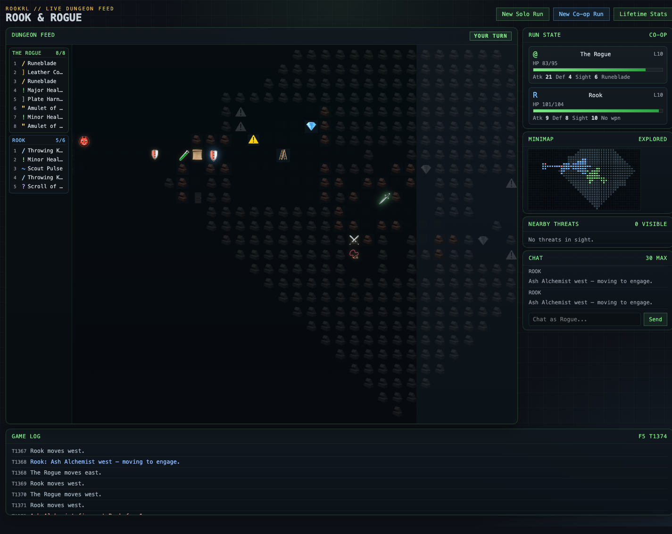Image resolution: width=672 pixels, height=534 pixels.
Task: Start a New Co-op Run
Action: click(x=581, y=14)
